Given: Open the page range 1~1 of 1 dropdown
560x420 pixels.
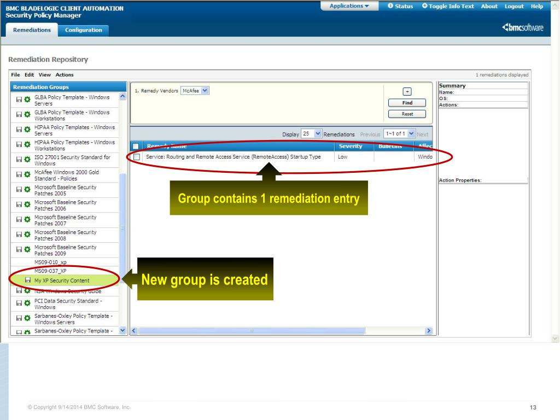Looking at the screenshot, I should tap(399, 133).
